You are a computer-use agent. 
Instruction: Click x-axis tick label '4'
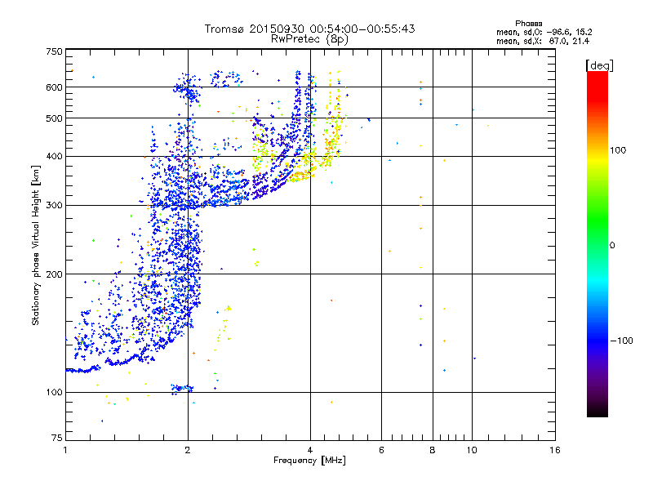[310, 450]
